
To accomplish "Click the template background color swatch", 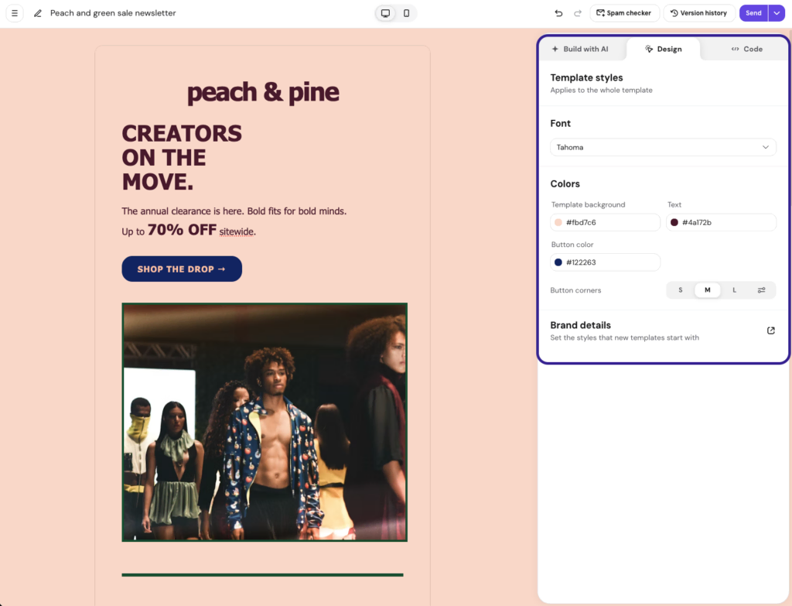I will [558, 222].
